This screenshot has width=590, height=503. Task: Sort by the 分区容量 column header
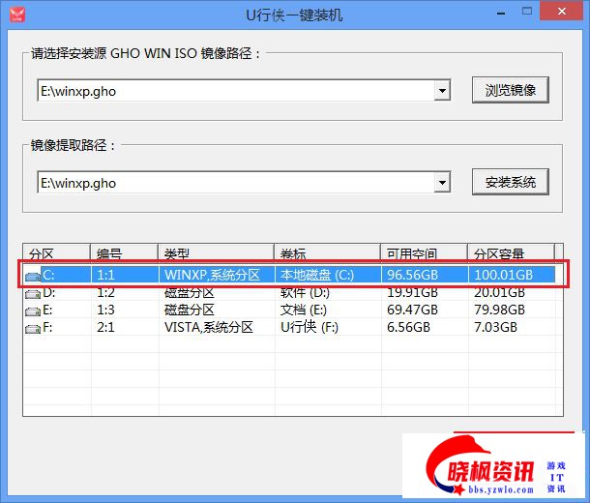click(513, 253)
